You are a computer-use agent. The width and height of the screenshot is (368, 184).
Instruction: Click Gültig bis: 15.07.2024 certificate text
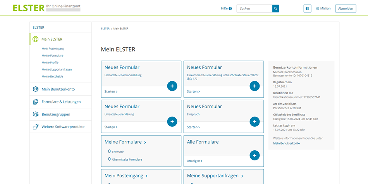coord(296,119)
